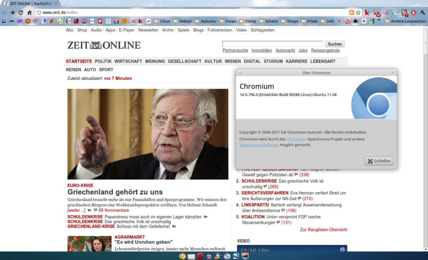The width and height of the screenshot is (428, 260).
Task: Open the orange square bookmark icon
Action: [124, 21]
